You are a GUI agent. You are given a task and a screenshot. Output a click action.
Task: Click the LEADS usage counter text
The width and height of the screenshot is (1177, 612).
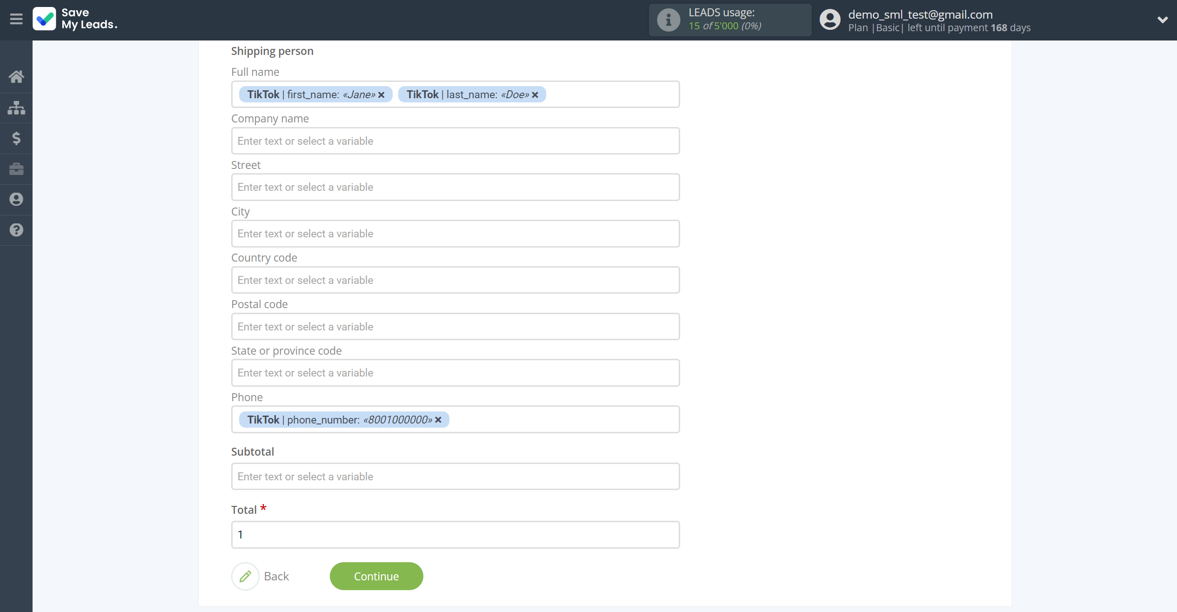[725, 26]
